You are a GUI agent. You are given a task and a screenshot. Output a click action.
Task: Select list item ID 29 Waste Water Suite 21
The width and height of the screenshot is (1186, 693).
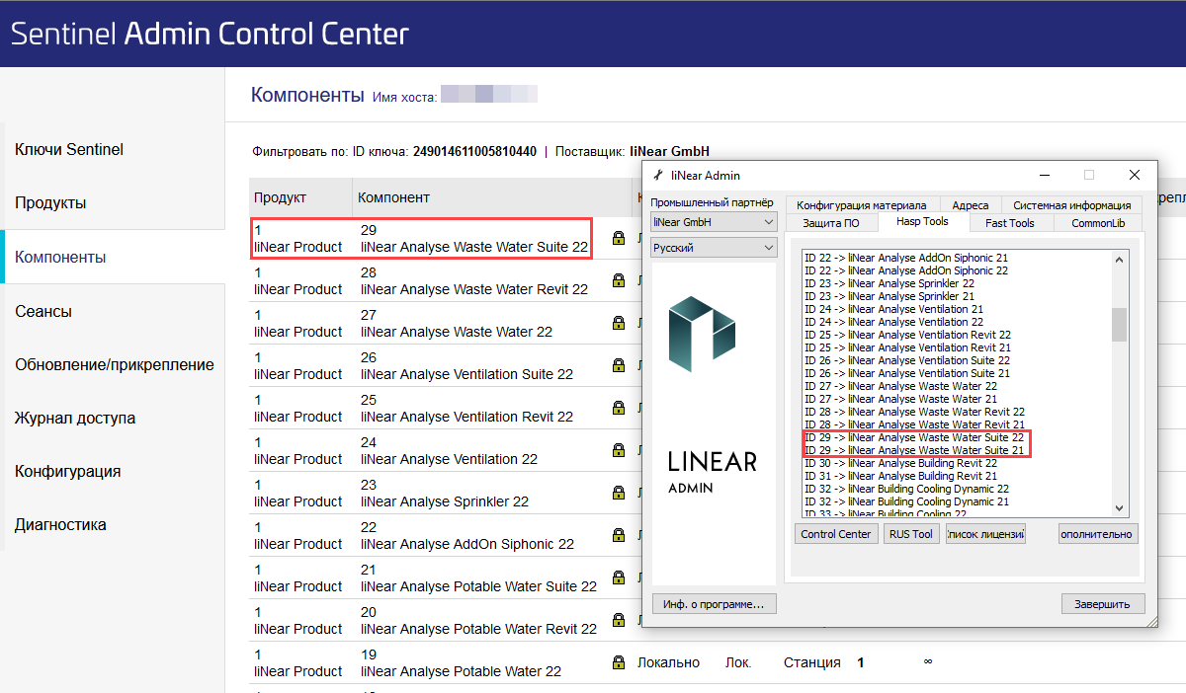click(x=914, y=450)
